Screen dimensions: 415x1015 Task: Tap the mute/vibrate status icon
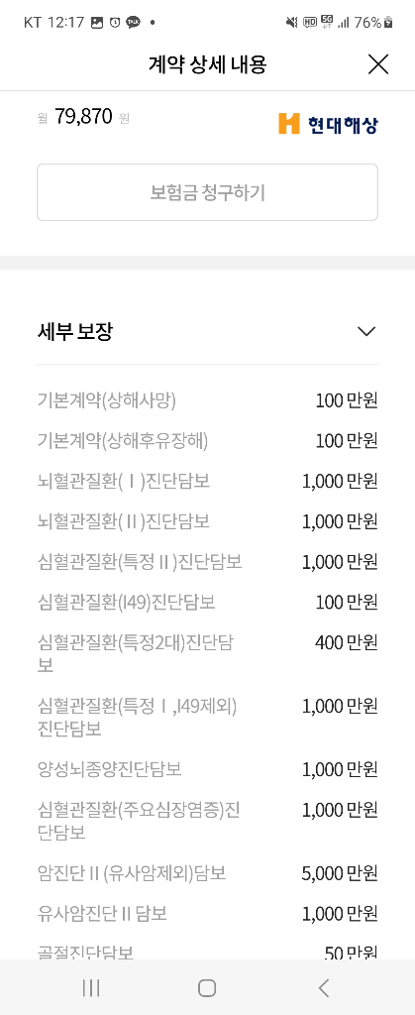click(292, 23)
